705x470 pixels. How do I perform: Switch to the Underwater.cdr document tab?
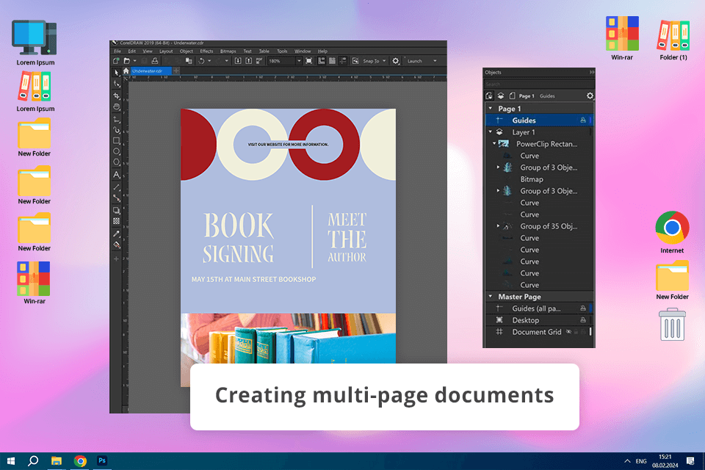pos(151,71)
